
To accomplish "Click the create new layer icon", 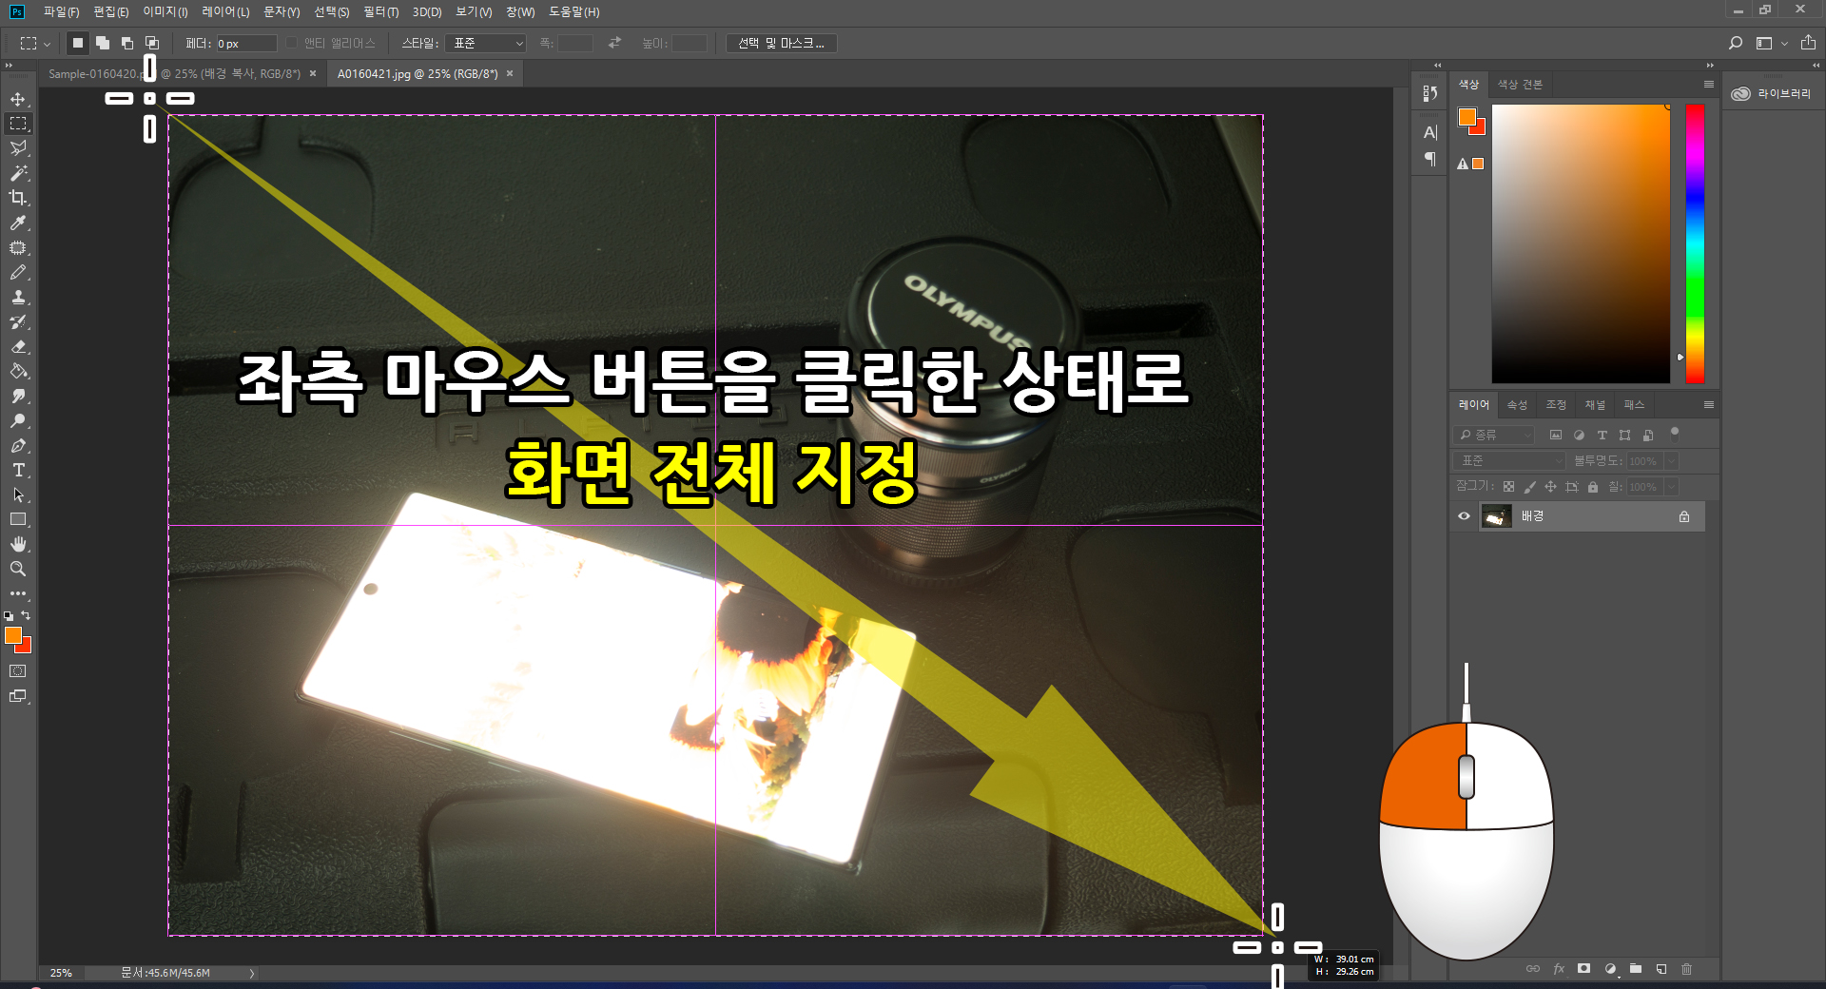I will click(1661, 969).
